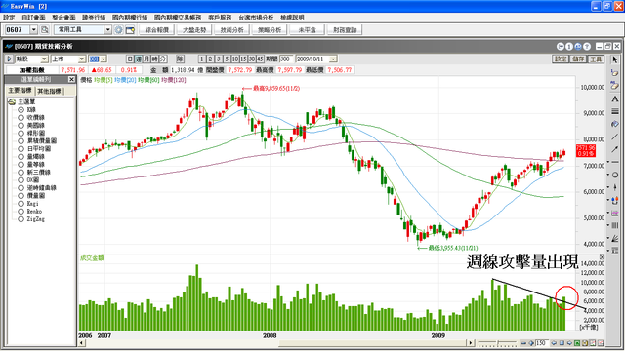Open the paint bucket color tool

click(x=614, y=124)
